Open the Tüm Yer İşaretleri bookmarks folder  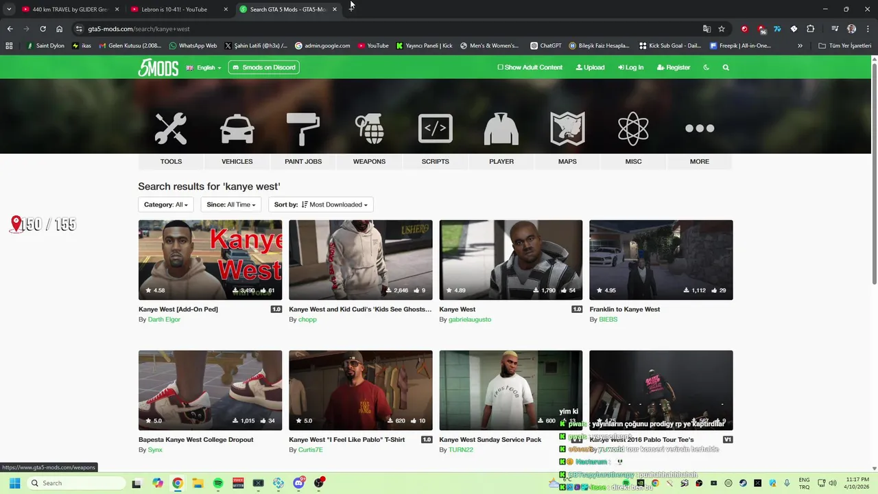pos(845,46)
